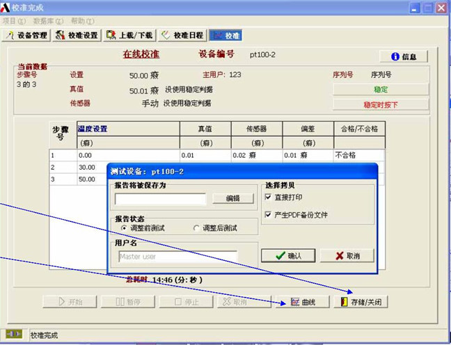Click the report save-as path field

point(161,199)
